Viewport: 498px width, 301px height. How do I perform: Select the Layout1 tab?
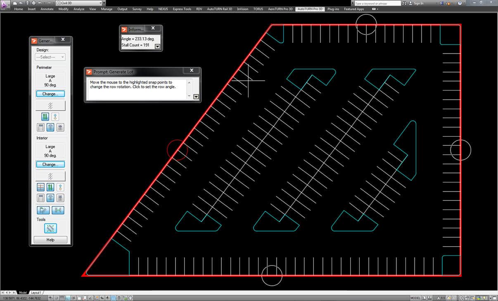[x=36, y=292]
